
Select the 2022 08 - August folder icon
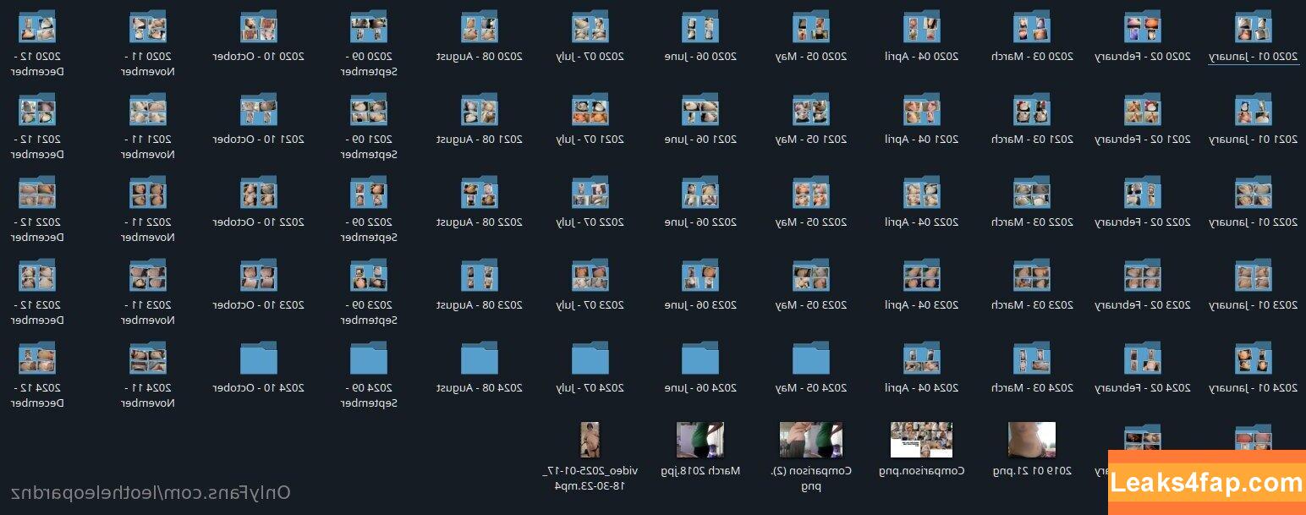click(480, 193)
